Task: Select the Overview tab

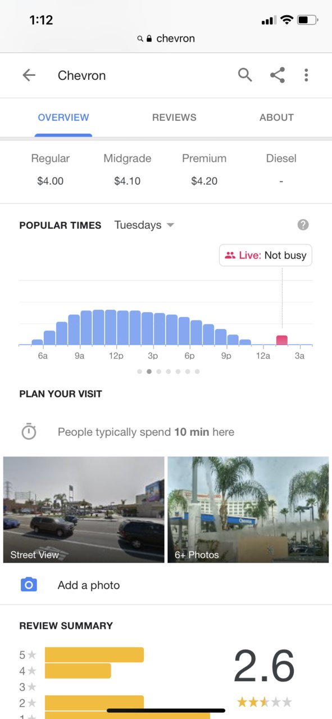Action: click(x=63, y=117)
